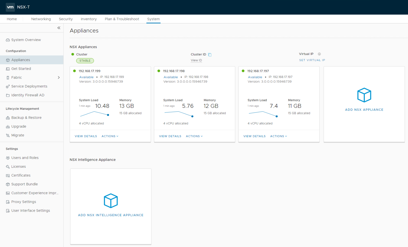This screenshot has width=408, height=247.
Task: Open the Upgrade icon under Lifecycle Management
Action: 8,126
